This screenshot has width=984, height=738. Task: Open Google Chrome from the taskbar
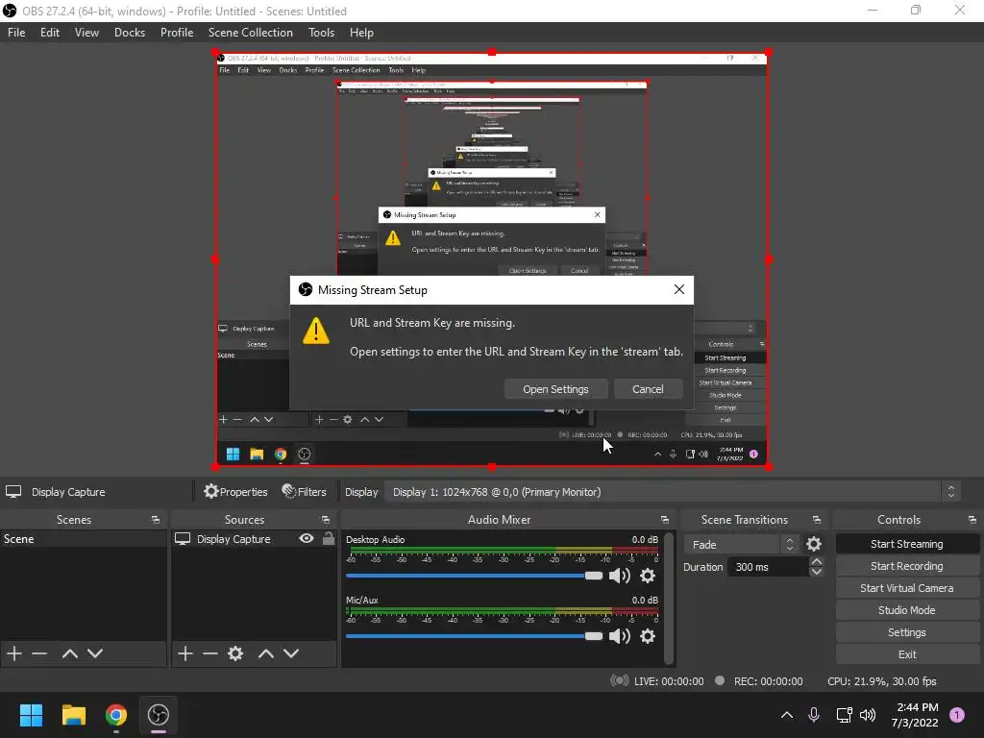tap(116, 715)
